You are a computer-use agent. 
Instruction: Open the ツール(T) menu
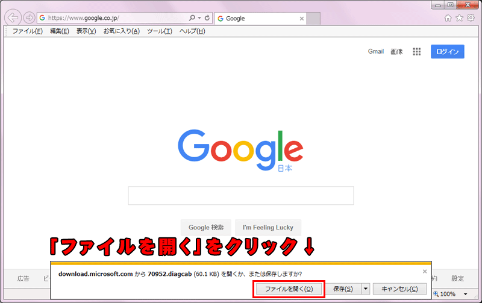coord(160,31)
